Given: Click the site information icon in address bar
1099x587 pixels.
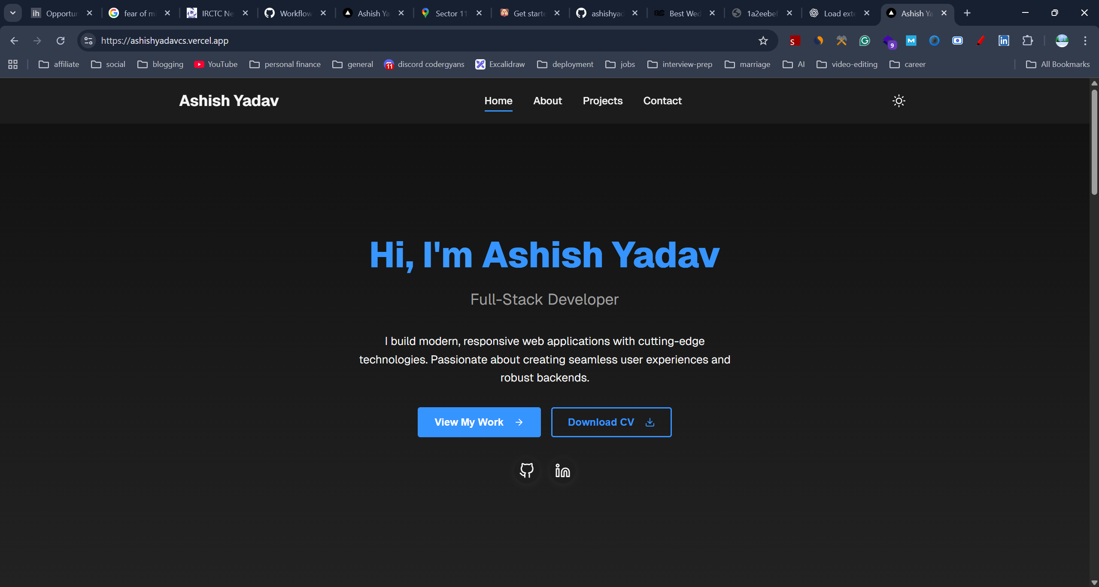Looking at the screenshot, I should tap(88, 40).
